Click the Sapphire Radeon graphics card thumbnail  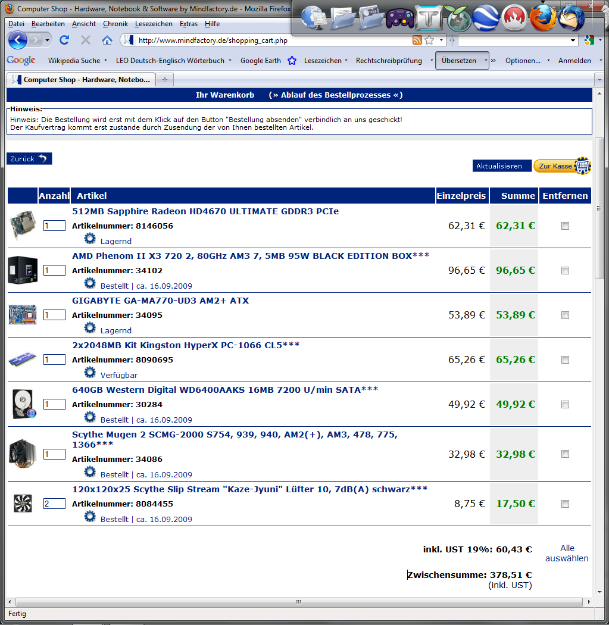pos(23,226)
